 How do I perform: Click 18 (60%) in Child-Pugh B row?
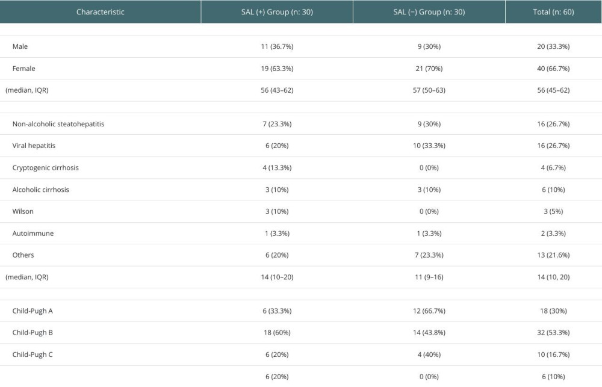pyautogui.click(x=277, y=332)
